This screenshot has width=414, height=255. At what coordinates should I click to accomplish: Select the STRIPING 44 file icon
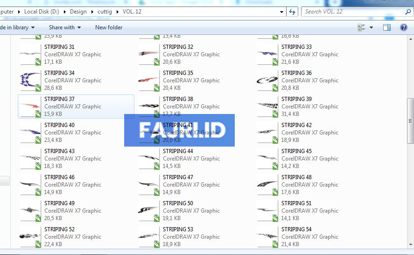pyautogui.click(x=149, y=159)
